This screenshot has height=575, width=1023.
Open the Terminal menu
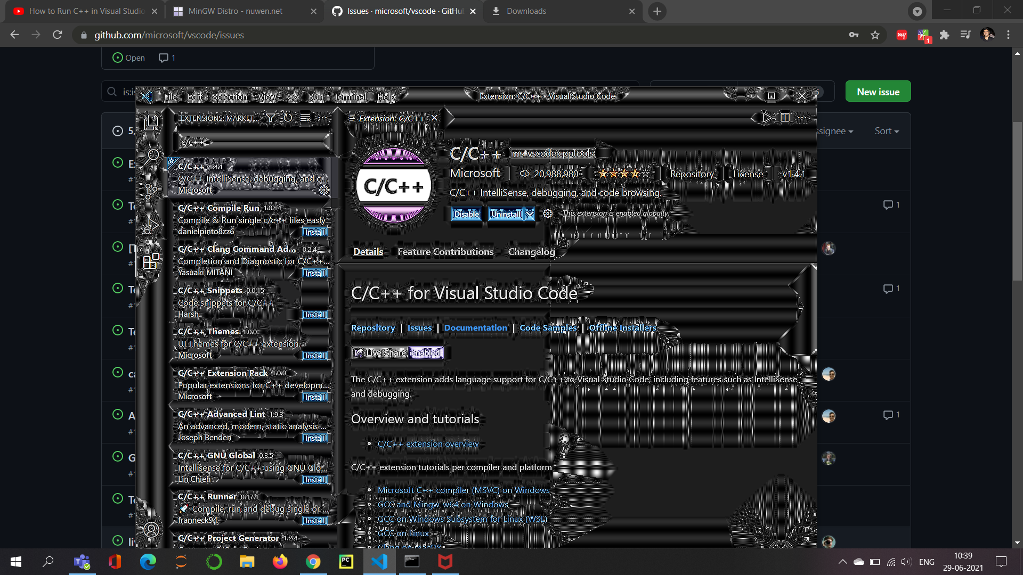(350, 96)
